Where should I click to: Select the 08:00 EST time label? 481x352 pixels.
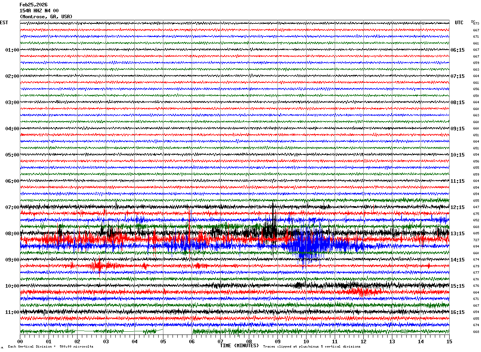point(12,234)
